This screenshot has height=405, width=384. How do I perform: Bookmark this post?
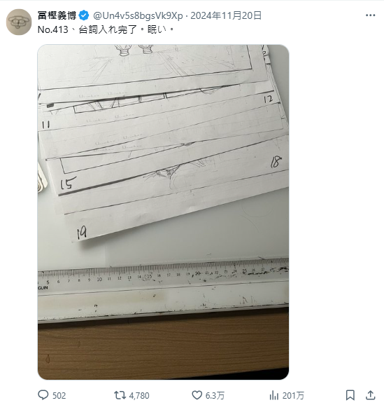click(350, 395)
